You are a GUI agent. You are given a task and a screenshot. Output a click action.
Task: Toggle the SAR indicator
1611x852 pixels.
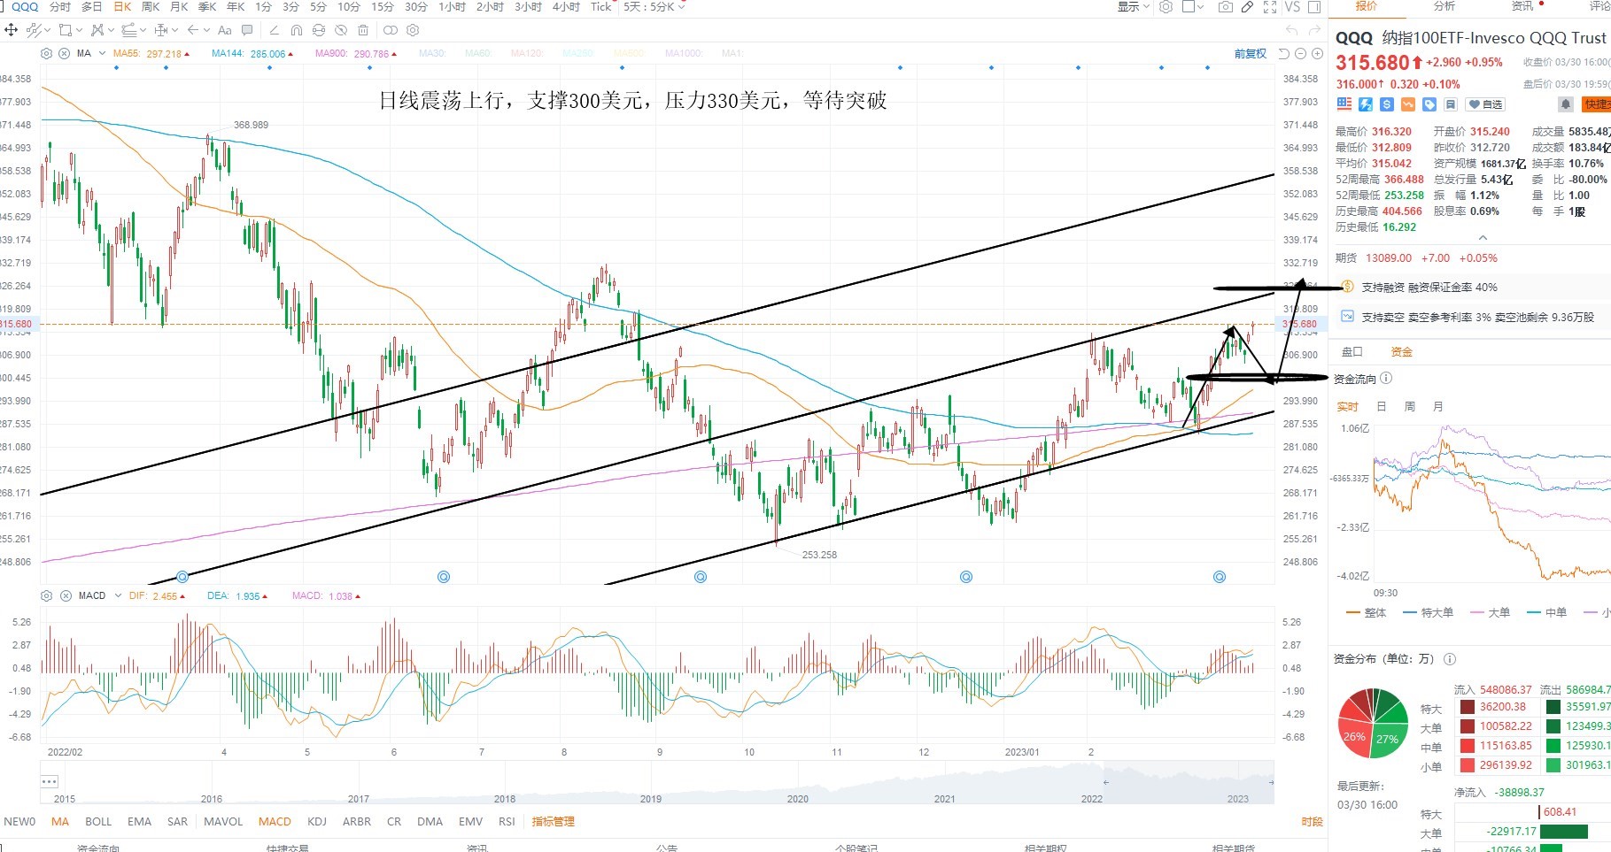[177, 822]
